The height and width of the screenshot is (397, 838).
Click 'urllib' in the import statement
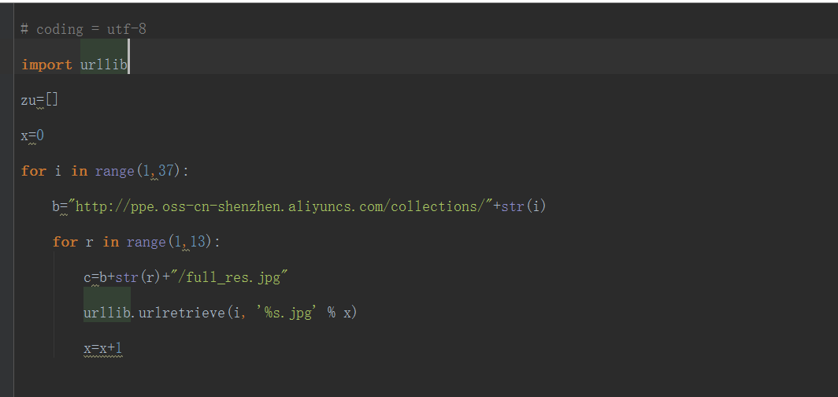[103, 65]
